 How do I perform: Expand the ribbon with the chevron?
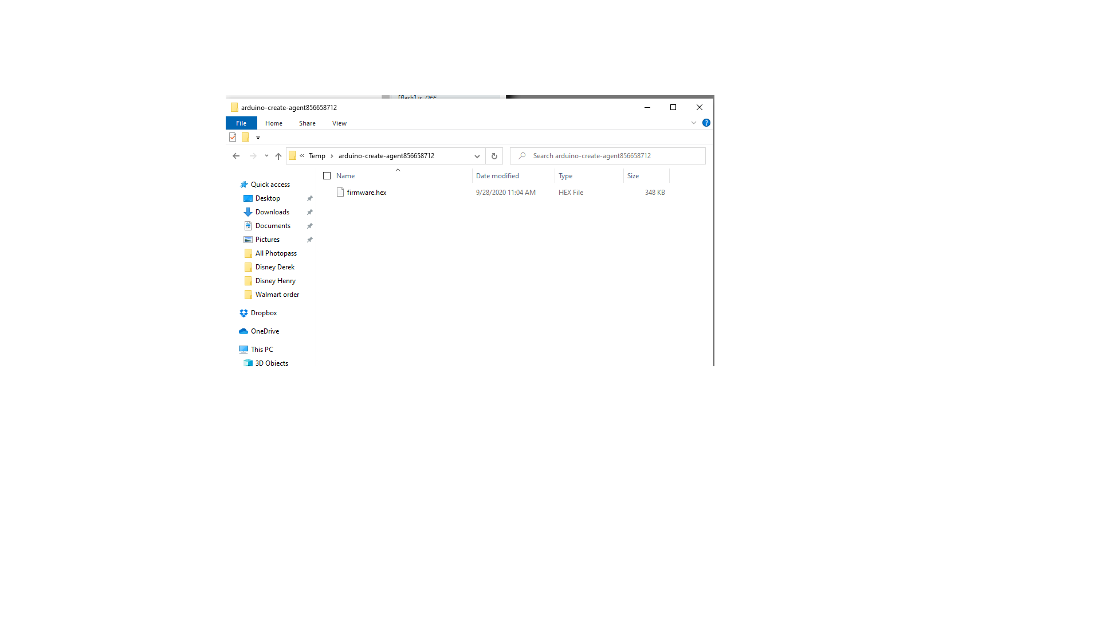coord(694,123)
